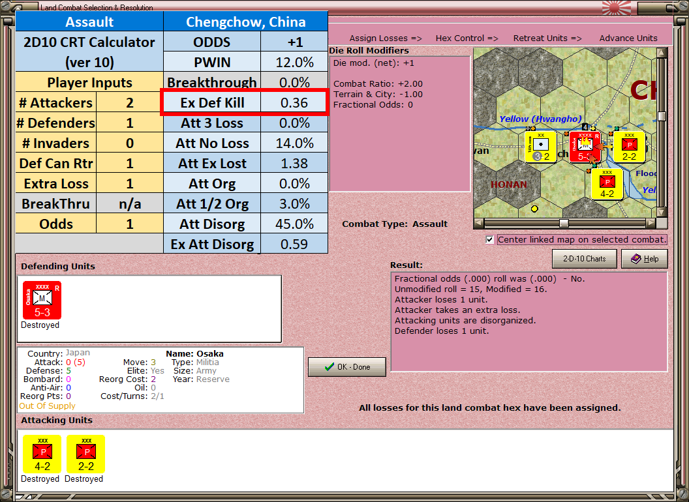The image size is (689, 502).
Task: Click the book icon on Help button
Action: [636, 259]
